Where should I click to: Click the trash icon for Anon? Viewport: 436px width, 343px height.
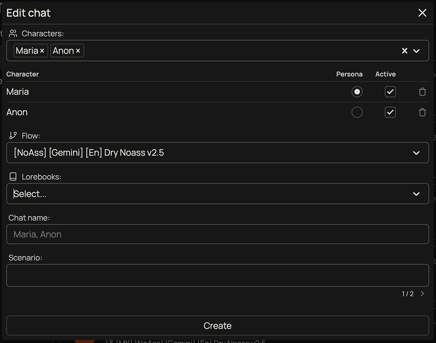422,112
